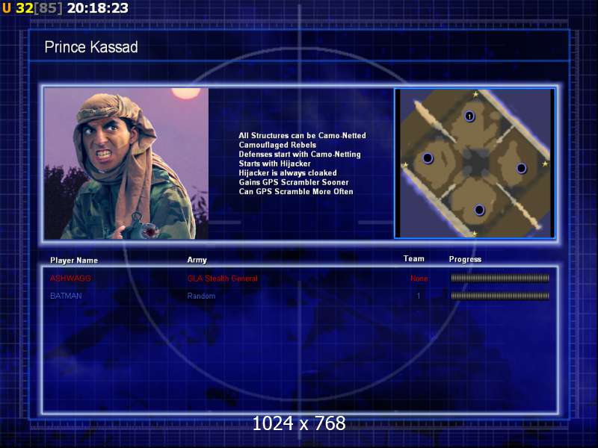598x448 pixels.
Task: Click team value 1 for BATMAN
Action: tap(419, 296)
